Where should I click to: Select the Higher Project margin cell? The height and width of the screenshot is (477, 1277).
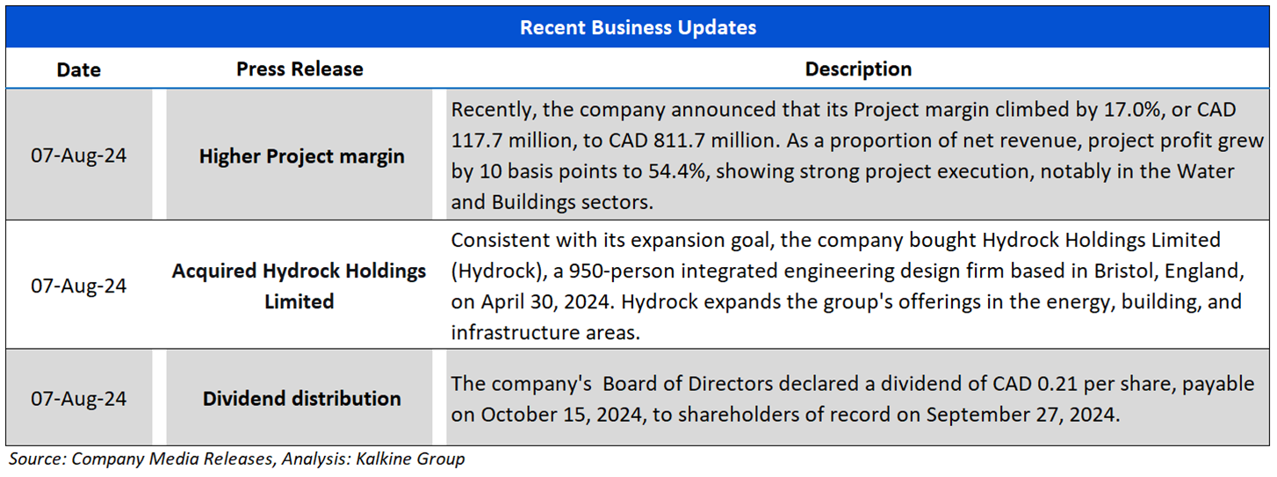tap(301, 156)
